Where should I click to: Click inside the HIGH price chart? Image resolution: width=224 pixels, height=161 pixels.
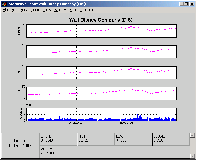(x=102, y=52)
